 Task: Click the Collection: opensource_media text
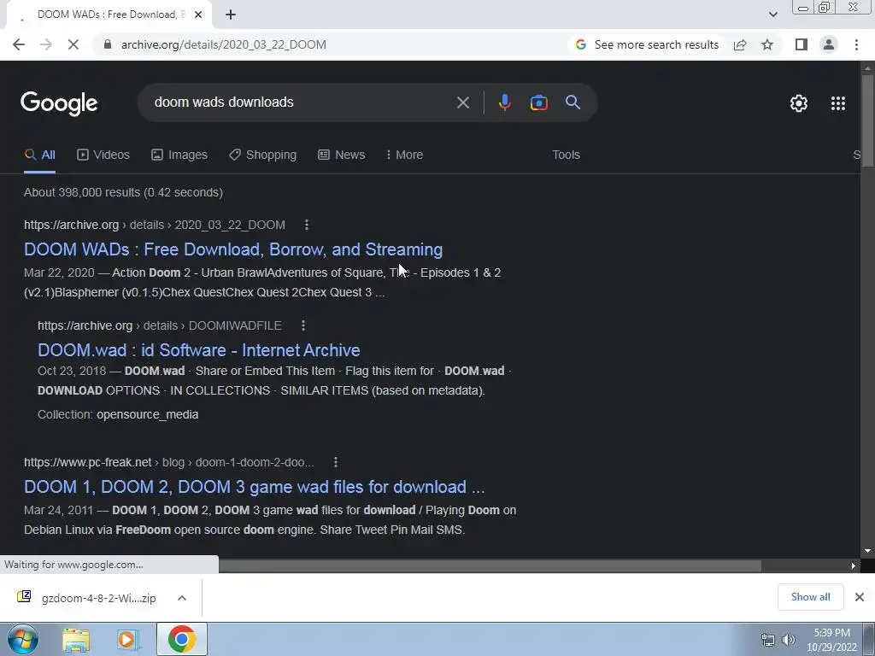point(118,414)
